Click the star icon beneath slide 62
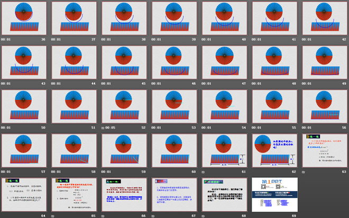 254,172
